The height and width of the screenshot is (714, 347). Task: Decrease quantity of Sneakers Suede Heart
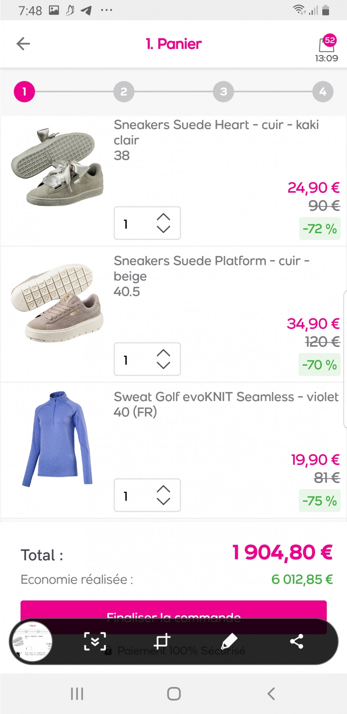click(163, 229)
